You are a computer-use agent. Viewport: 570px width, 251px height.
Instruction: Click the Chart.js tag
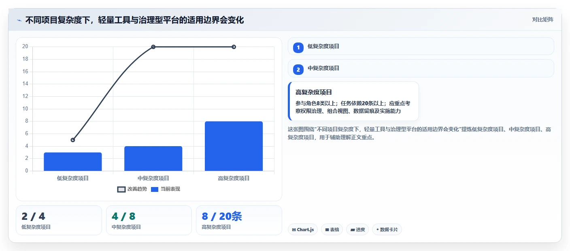coord(303,230)
